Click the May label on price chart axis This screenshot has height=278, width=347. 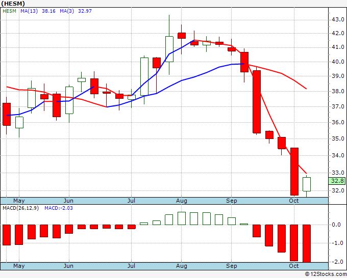(x=19, y=201)
